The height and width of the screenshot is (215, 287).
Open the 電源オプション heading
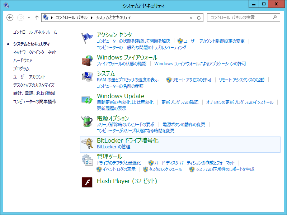(113, 118)
